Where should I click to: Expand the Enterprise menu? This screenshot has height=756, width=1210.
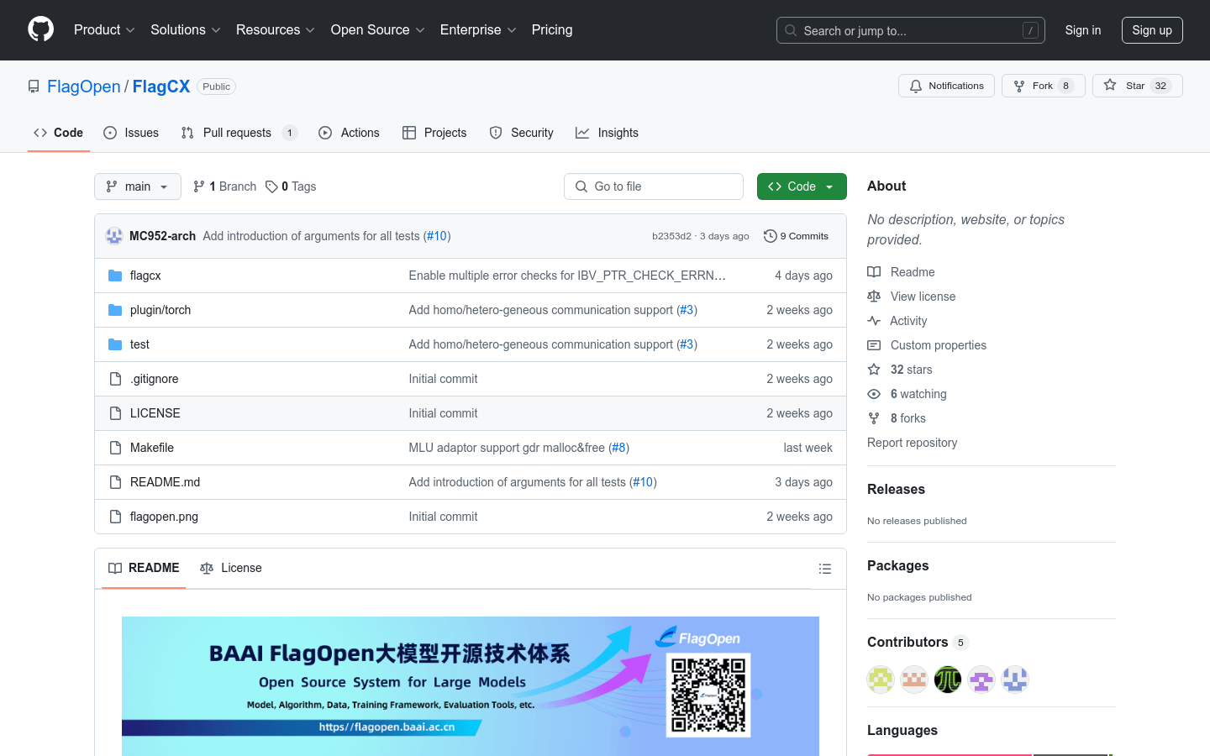coord(478,30)
